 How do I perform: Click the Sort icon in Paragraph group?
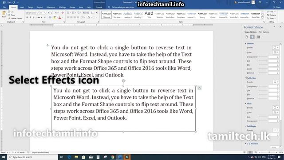pos(92,13)
